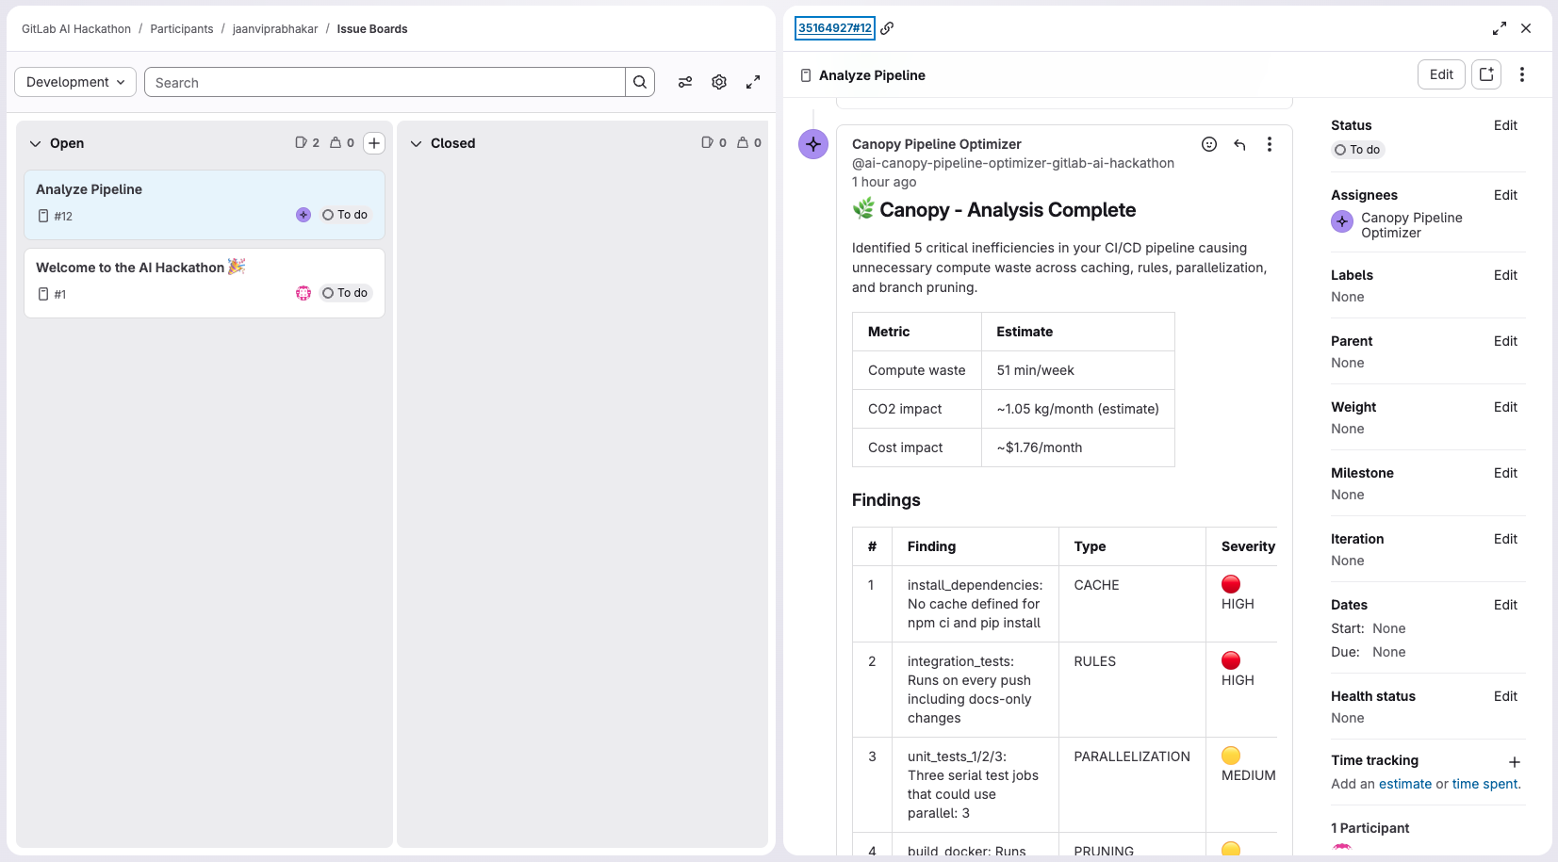Click the Findings heading

[x=886, y=500]
